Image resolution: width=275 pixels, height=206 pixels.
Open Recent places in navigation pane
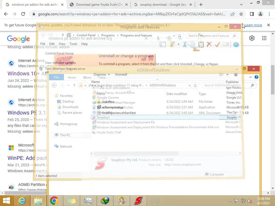72,112
